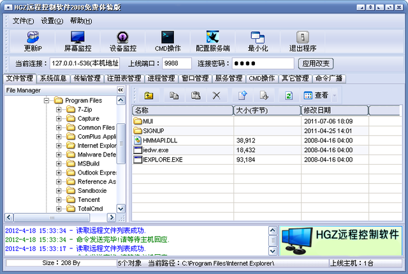This screenshot has height=274, width=408.
Task: Open the 查看 view mode button
Action: 316,95
